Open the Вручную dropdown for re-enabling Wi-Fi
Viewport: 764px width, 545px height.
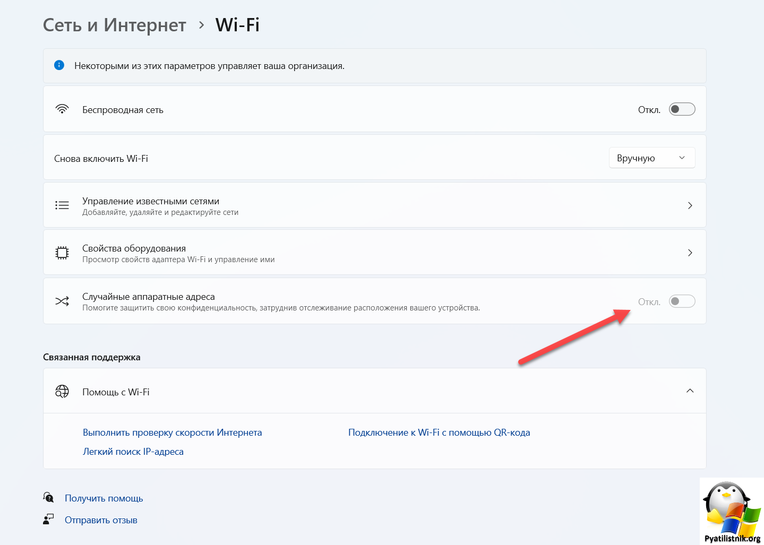click(651, 158)
